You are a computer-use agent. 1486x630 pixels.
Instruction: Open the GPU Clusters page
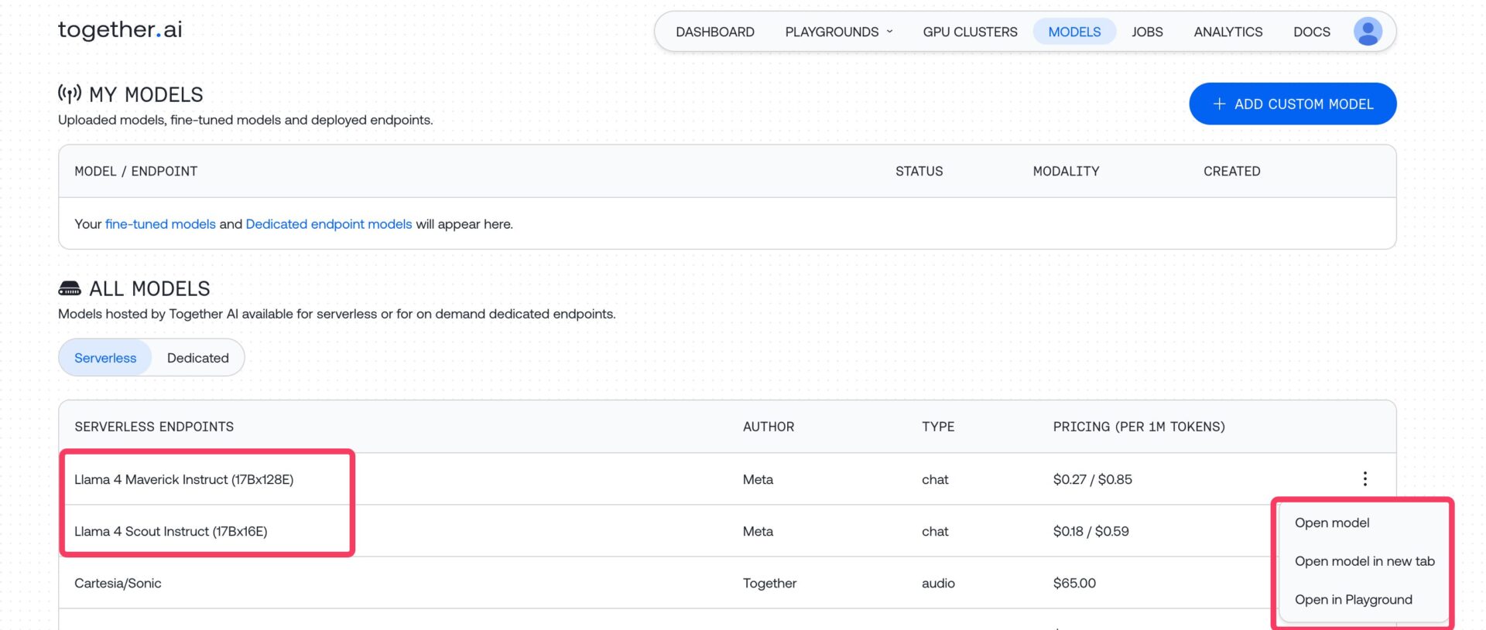[970, 32]
